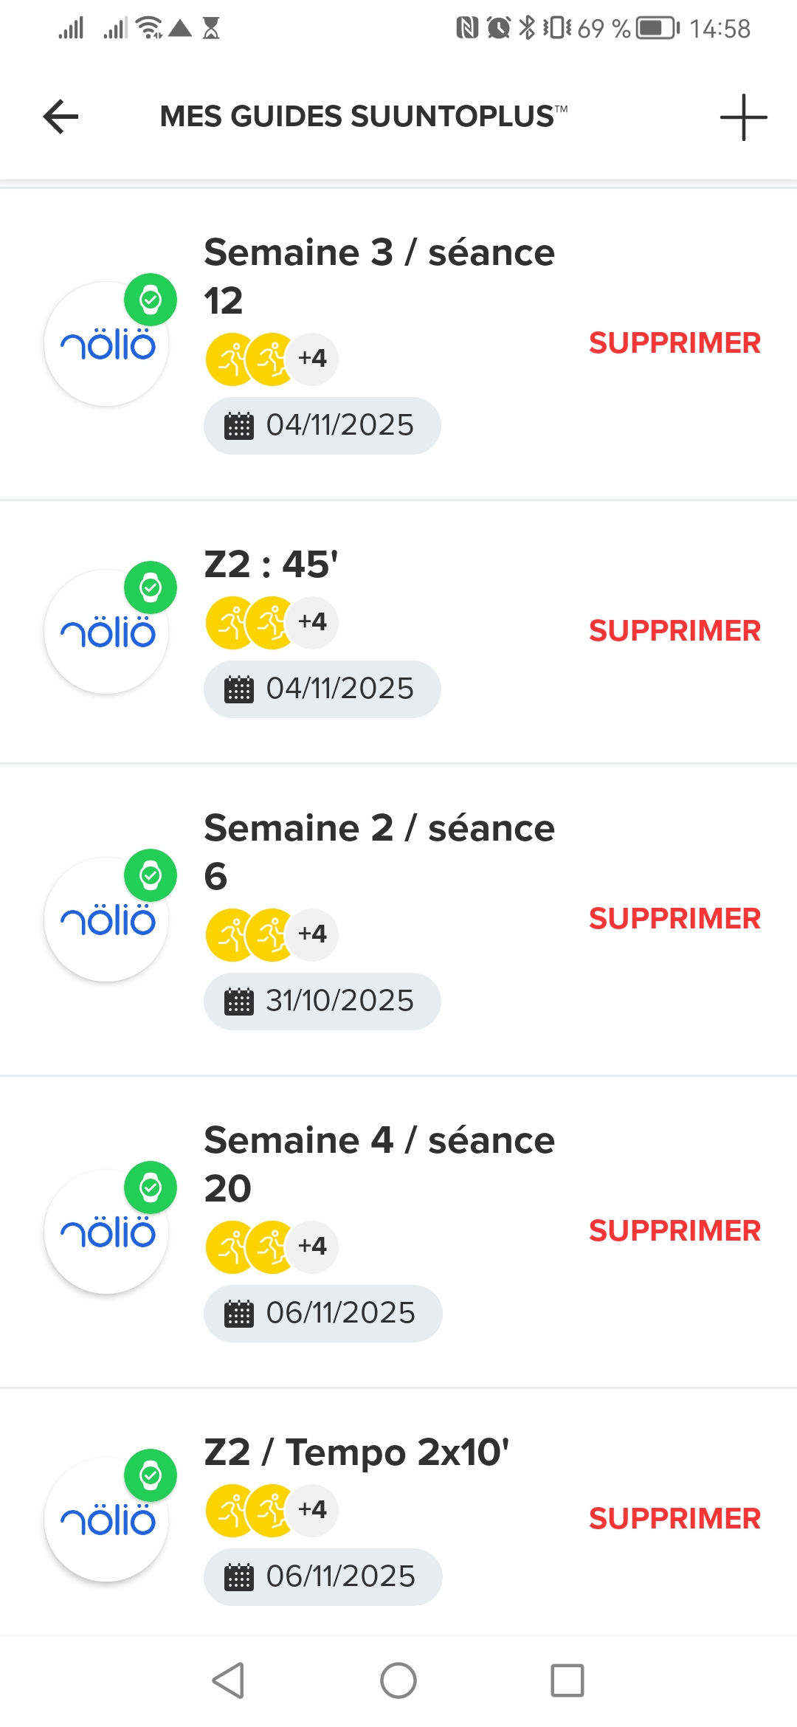Open the Z2 : 45' guide title
Viewport: 797px width, 1727px height.
(x=271, y=565)
